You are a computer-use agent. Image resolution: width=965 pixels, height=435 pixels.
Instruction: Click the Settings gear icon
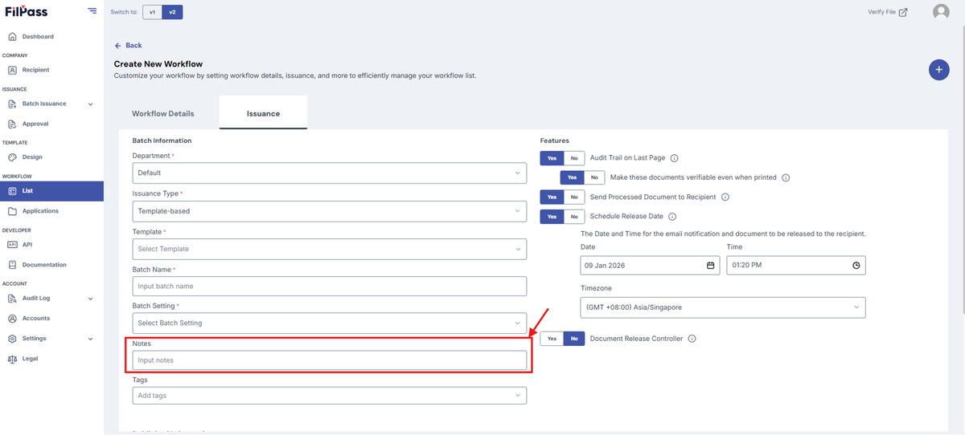coord(12,339)
